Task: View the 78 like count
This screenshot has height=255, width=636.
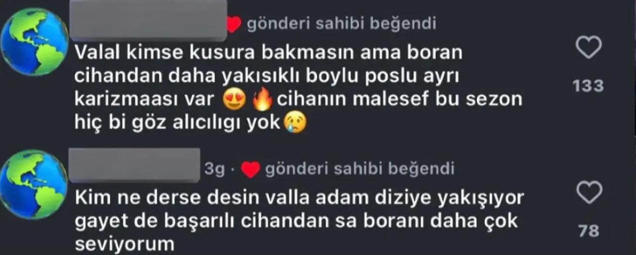Action: (589, 231)
